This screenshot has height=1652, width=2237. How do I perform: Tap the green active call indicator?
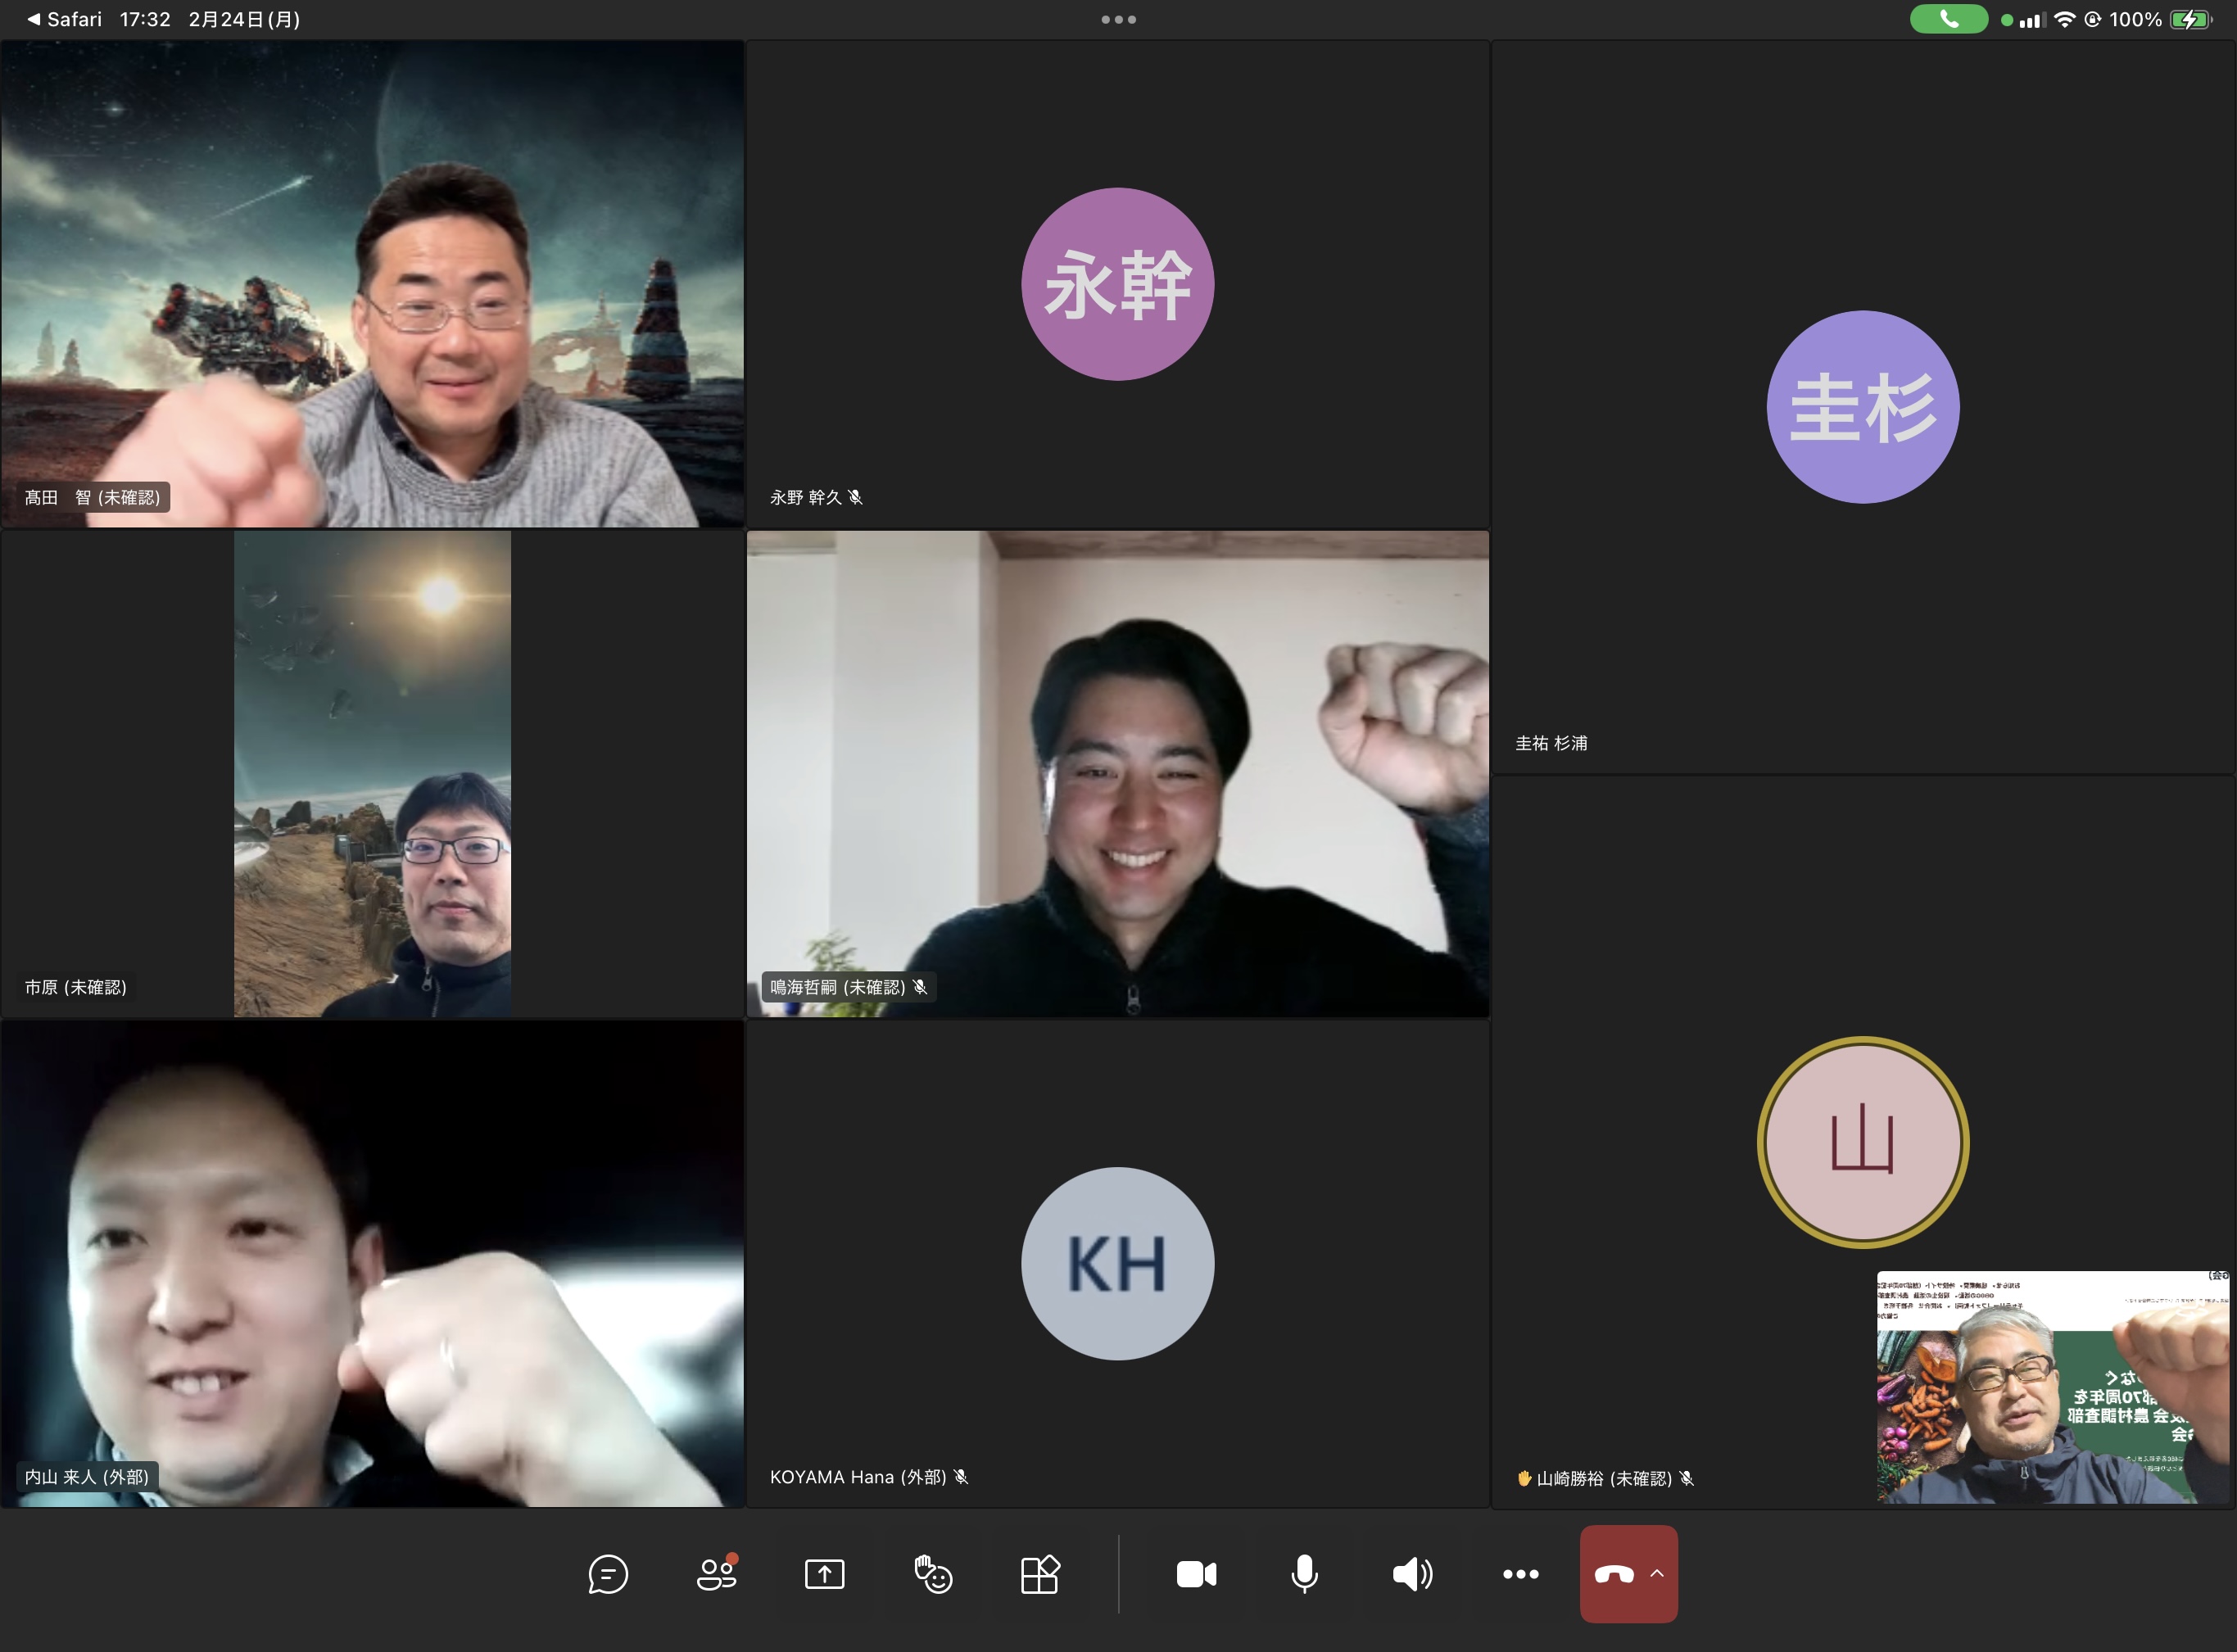[1948, 19]
